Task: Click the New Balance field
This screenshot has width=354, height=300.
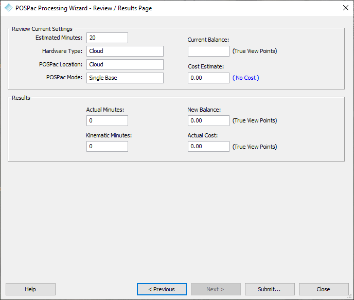Action: click(208, 121)
